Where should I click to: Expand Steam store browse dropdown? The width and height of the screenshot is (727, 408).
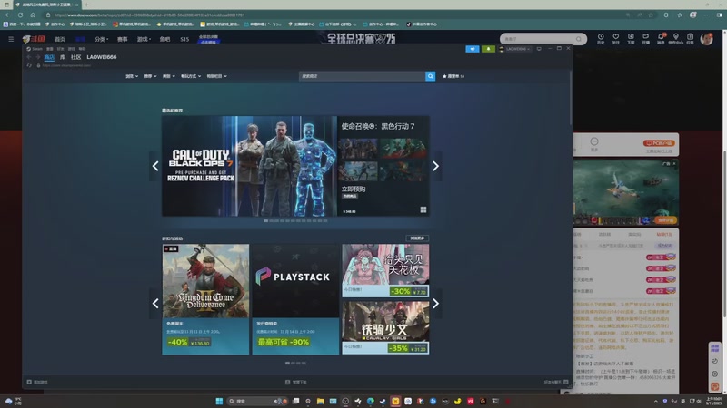click(x=132, y=76)
